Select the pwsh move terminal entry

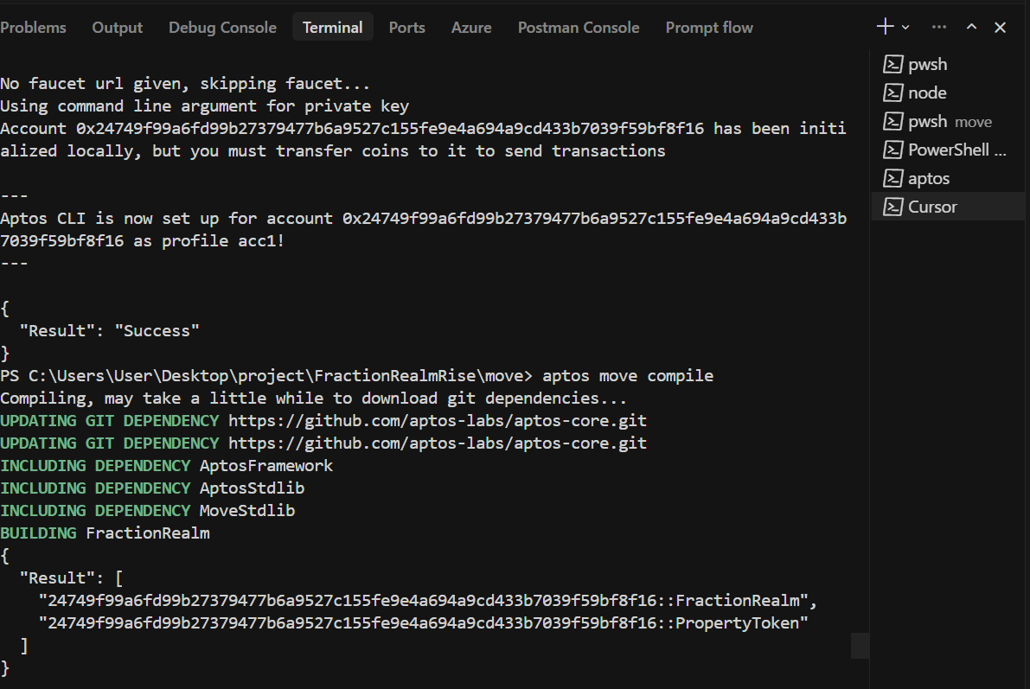948,122
